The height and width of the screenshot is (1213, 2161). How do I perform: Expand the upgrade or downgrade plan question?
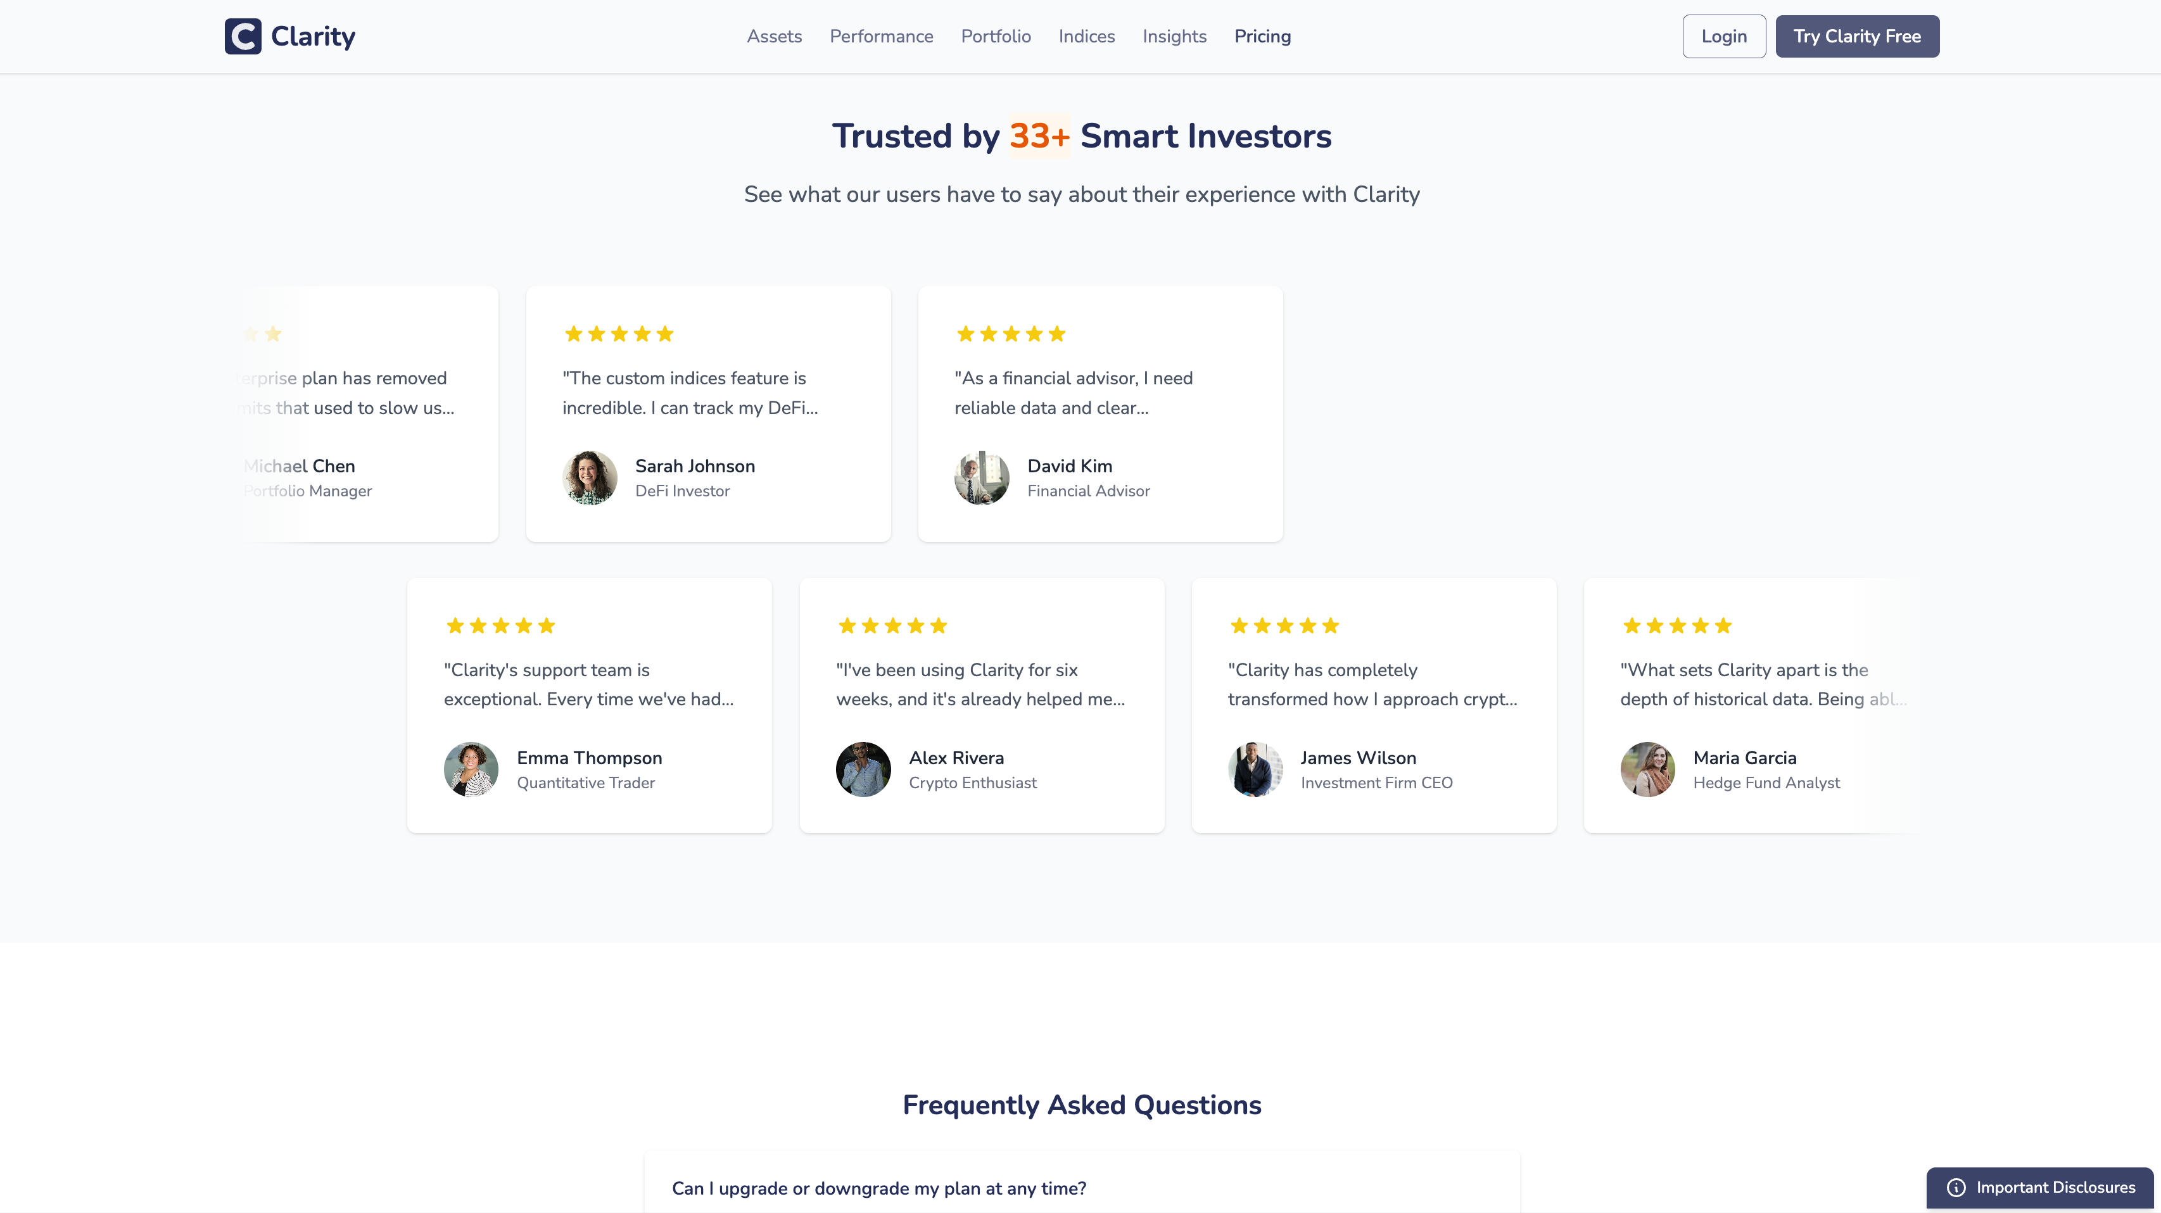(878, 1188)
